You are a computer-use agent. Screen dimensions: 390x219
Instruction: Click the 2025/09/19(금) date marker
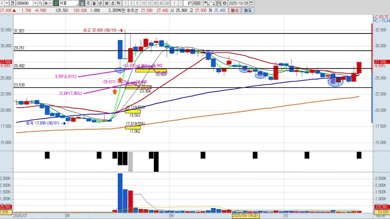(246, 215)
